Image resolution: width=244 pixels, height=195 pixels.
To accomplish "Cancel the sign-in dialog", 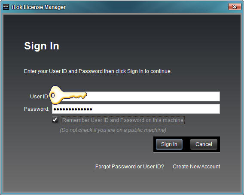I will 204,144.
